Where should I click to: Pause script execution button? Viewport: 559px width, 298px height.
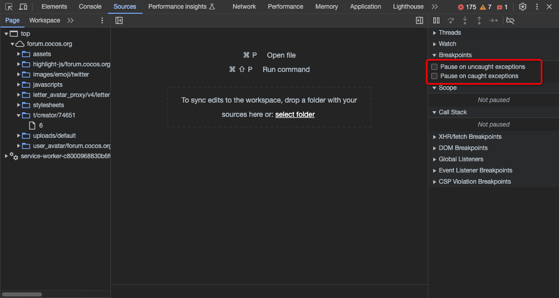coord(436,20)
